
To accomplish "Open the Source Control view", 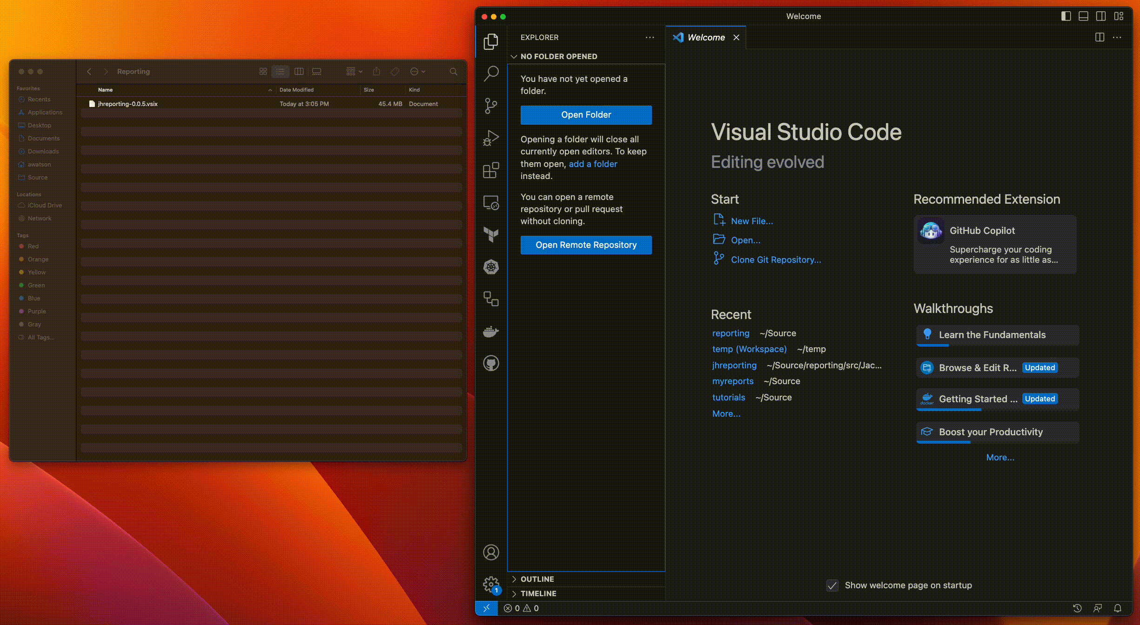I will [x=491, y=106].
